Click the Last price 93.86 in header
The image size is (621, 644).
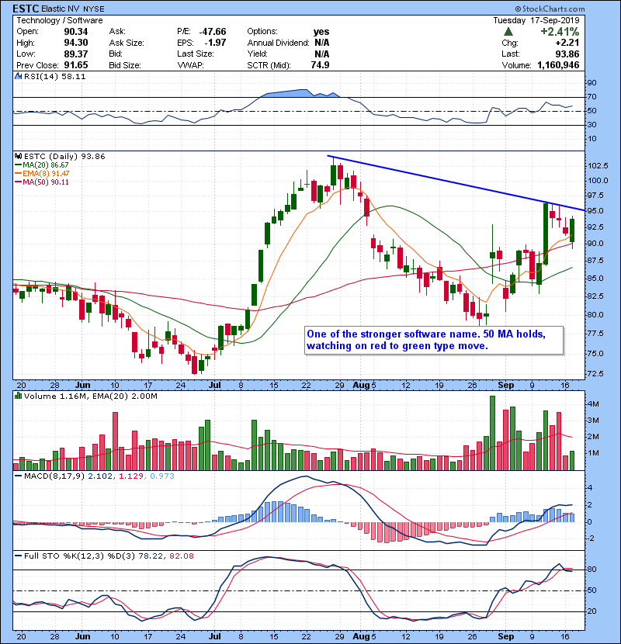pyautogui.click(x=567, y=54)
